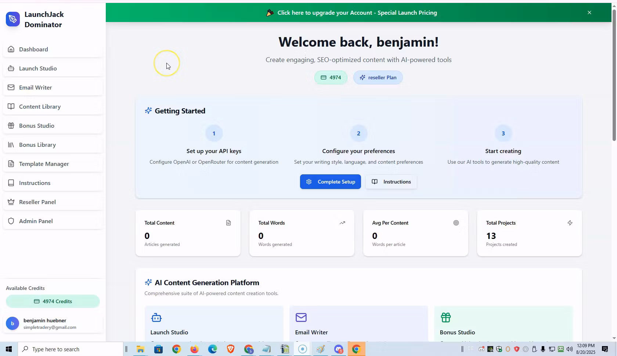Image resolution: width=617 pixels, height=356 pixels.
Task: Open the Dashboard sidebar entry
Action: pyautogui.click(x=33, y=49)
